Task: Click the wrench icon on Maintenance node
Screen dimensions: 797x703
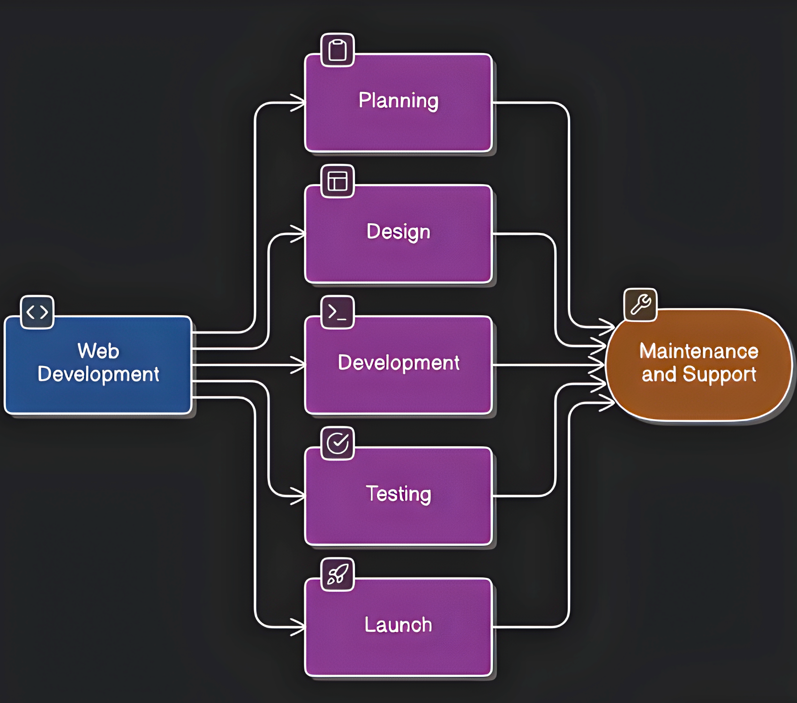Action: click(640, 305)
